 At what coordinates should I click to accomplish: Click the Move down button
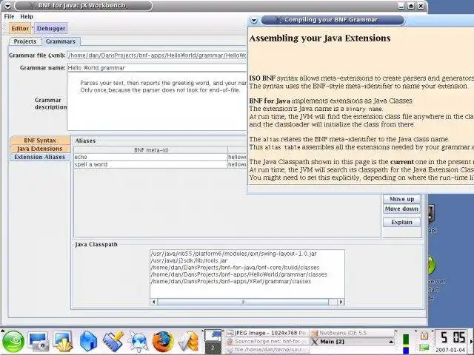401,209
